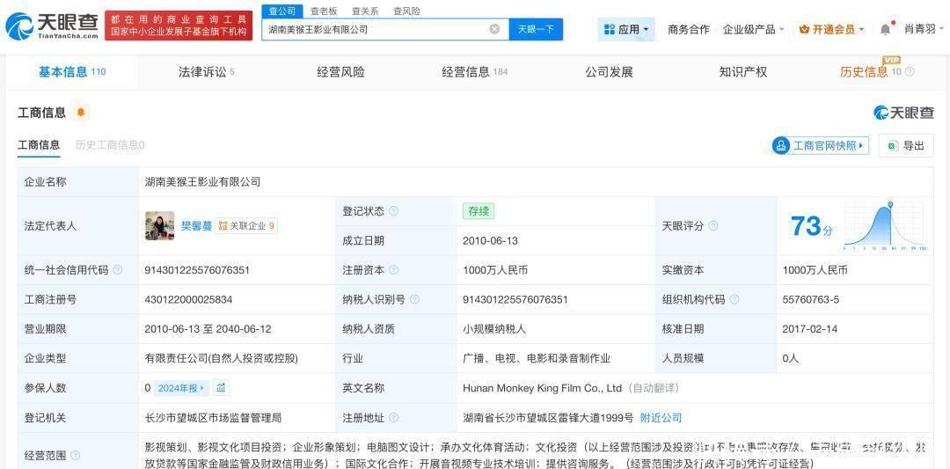The height and width of the screenshot is (469, 950).
Task: Click help icon next to 天眼评分
Action: click(712, 226)
